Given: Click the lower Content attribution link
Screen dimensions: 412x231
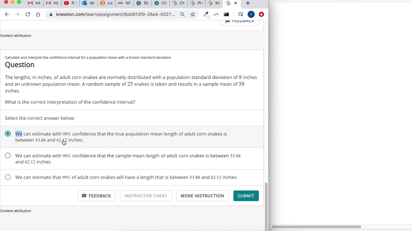Looking at the screenshot, I should pyautogui.click(x=15, y=211).
